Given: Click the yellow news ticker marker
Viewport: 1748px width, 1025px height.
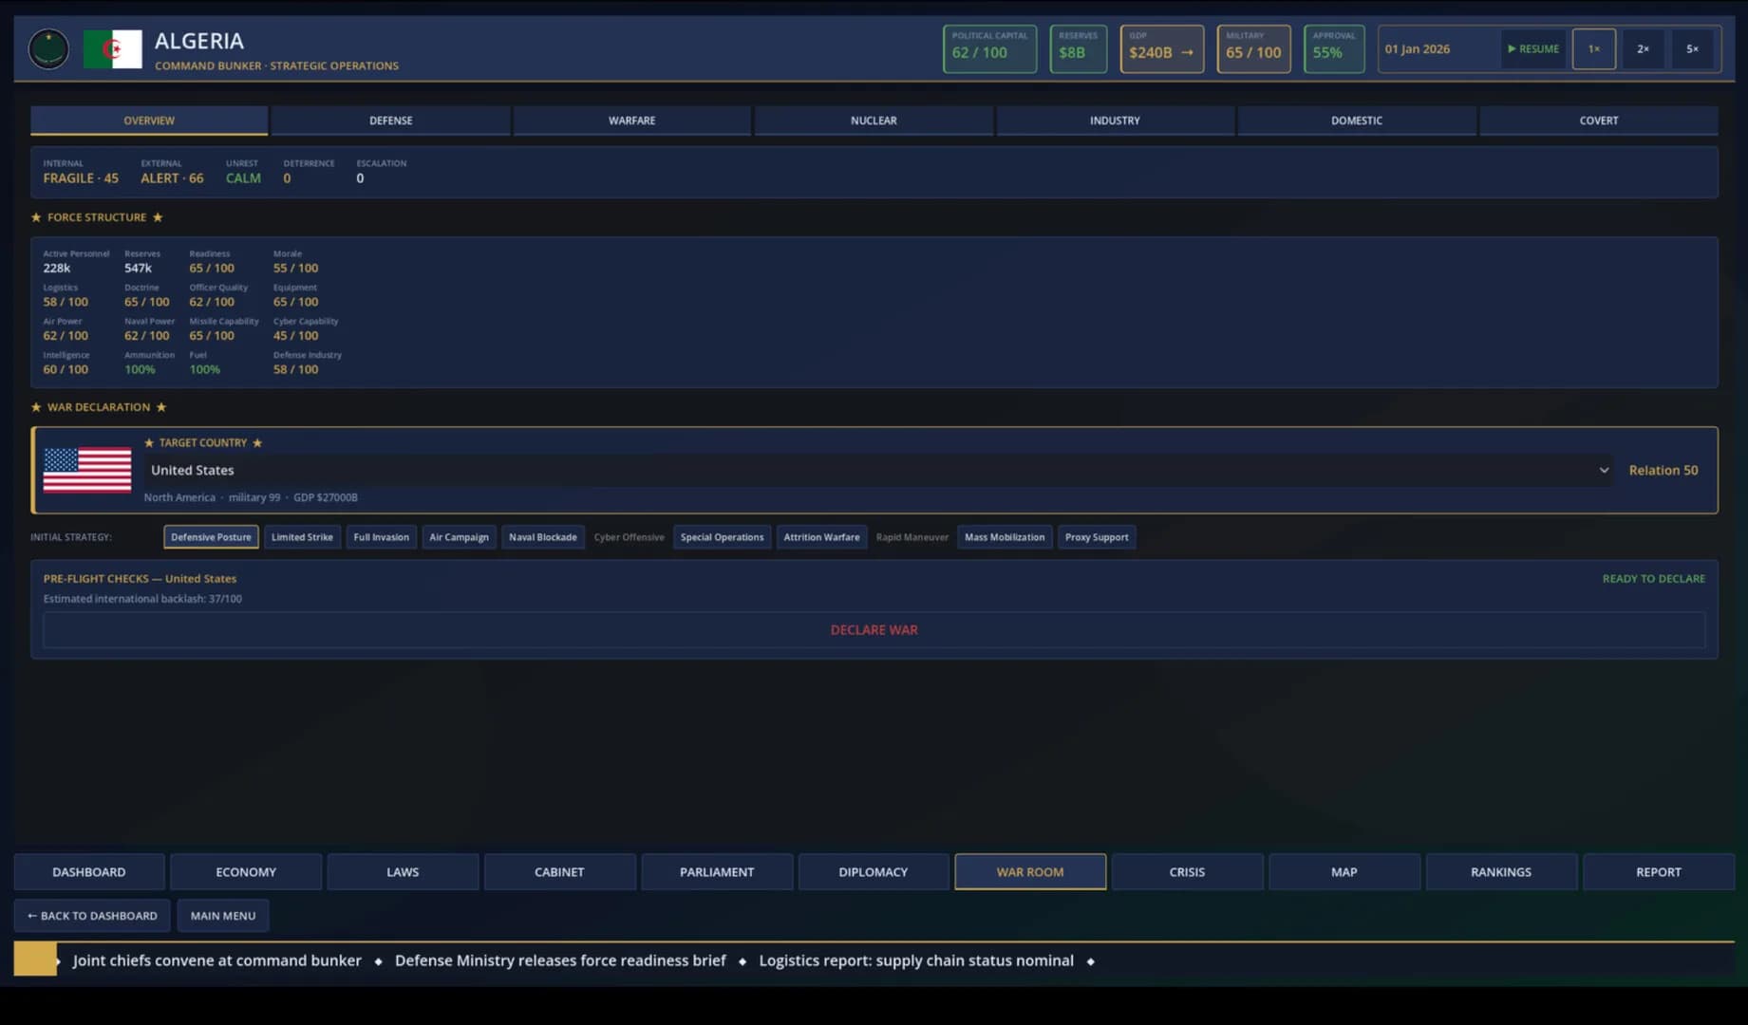Looking at the screenshot, I should (35, 960).
